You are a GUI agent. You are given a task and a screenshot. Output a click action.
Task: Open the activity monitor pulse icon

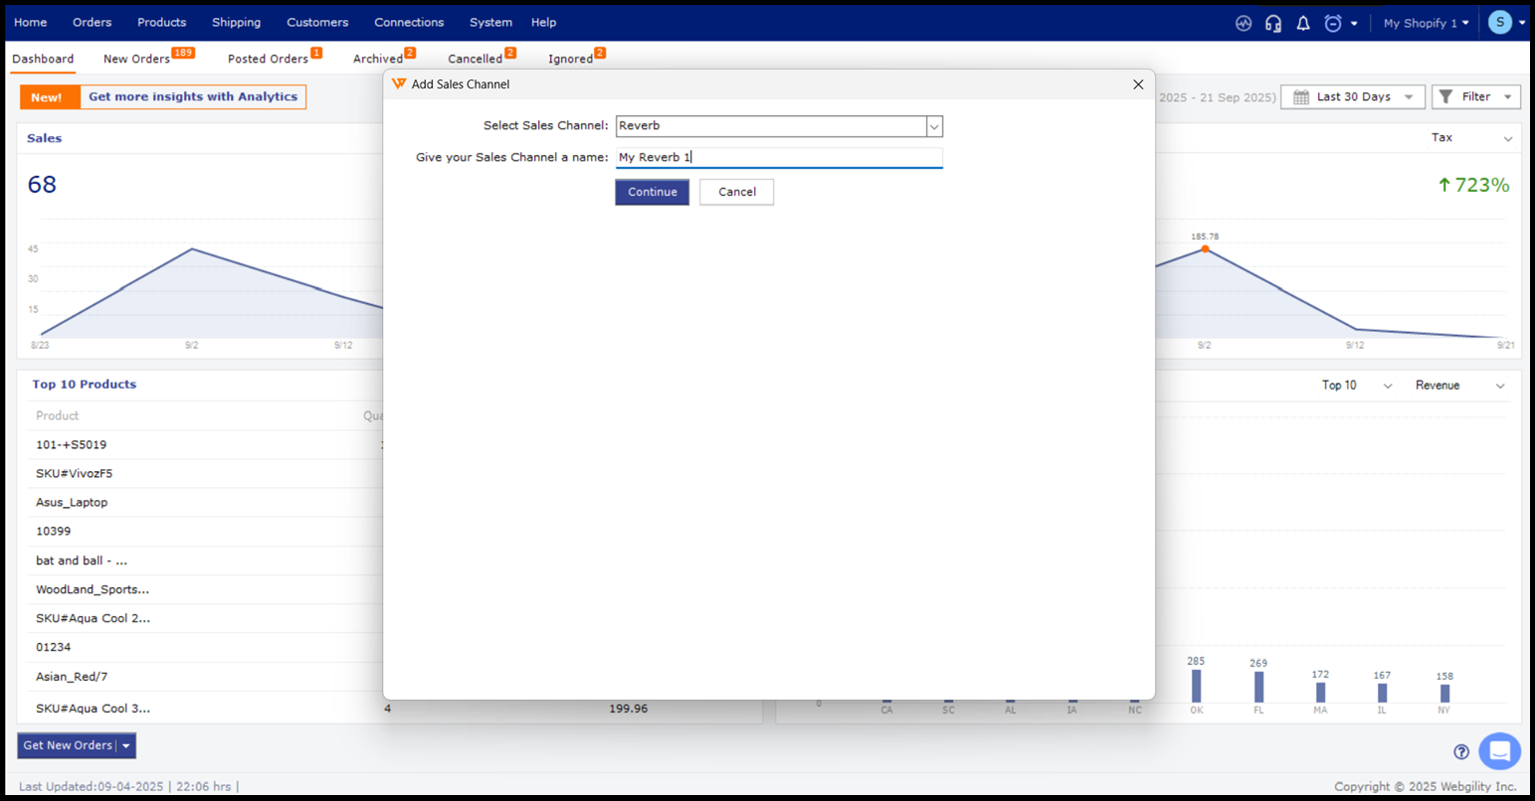(x=1244, y=23)
